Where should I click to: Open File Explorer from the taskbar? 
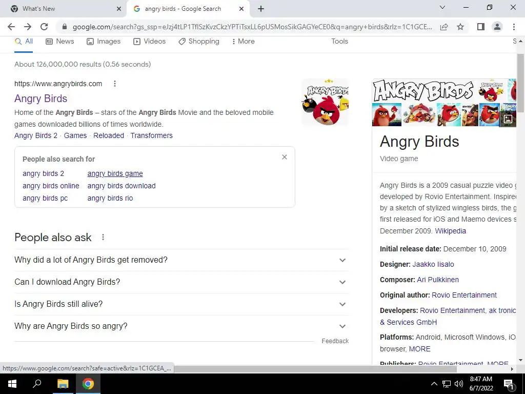(x=63, y=384)
